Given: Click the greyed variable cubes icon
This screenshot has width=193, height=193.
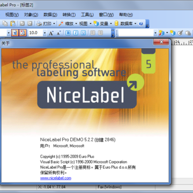Looking at the screenshot, I should (188, 33).
